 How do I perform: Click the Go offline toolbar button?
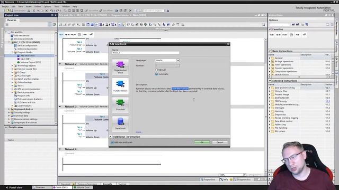pos(106,11)
